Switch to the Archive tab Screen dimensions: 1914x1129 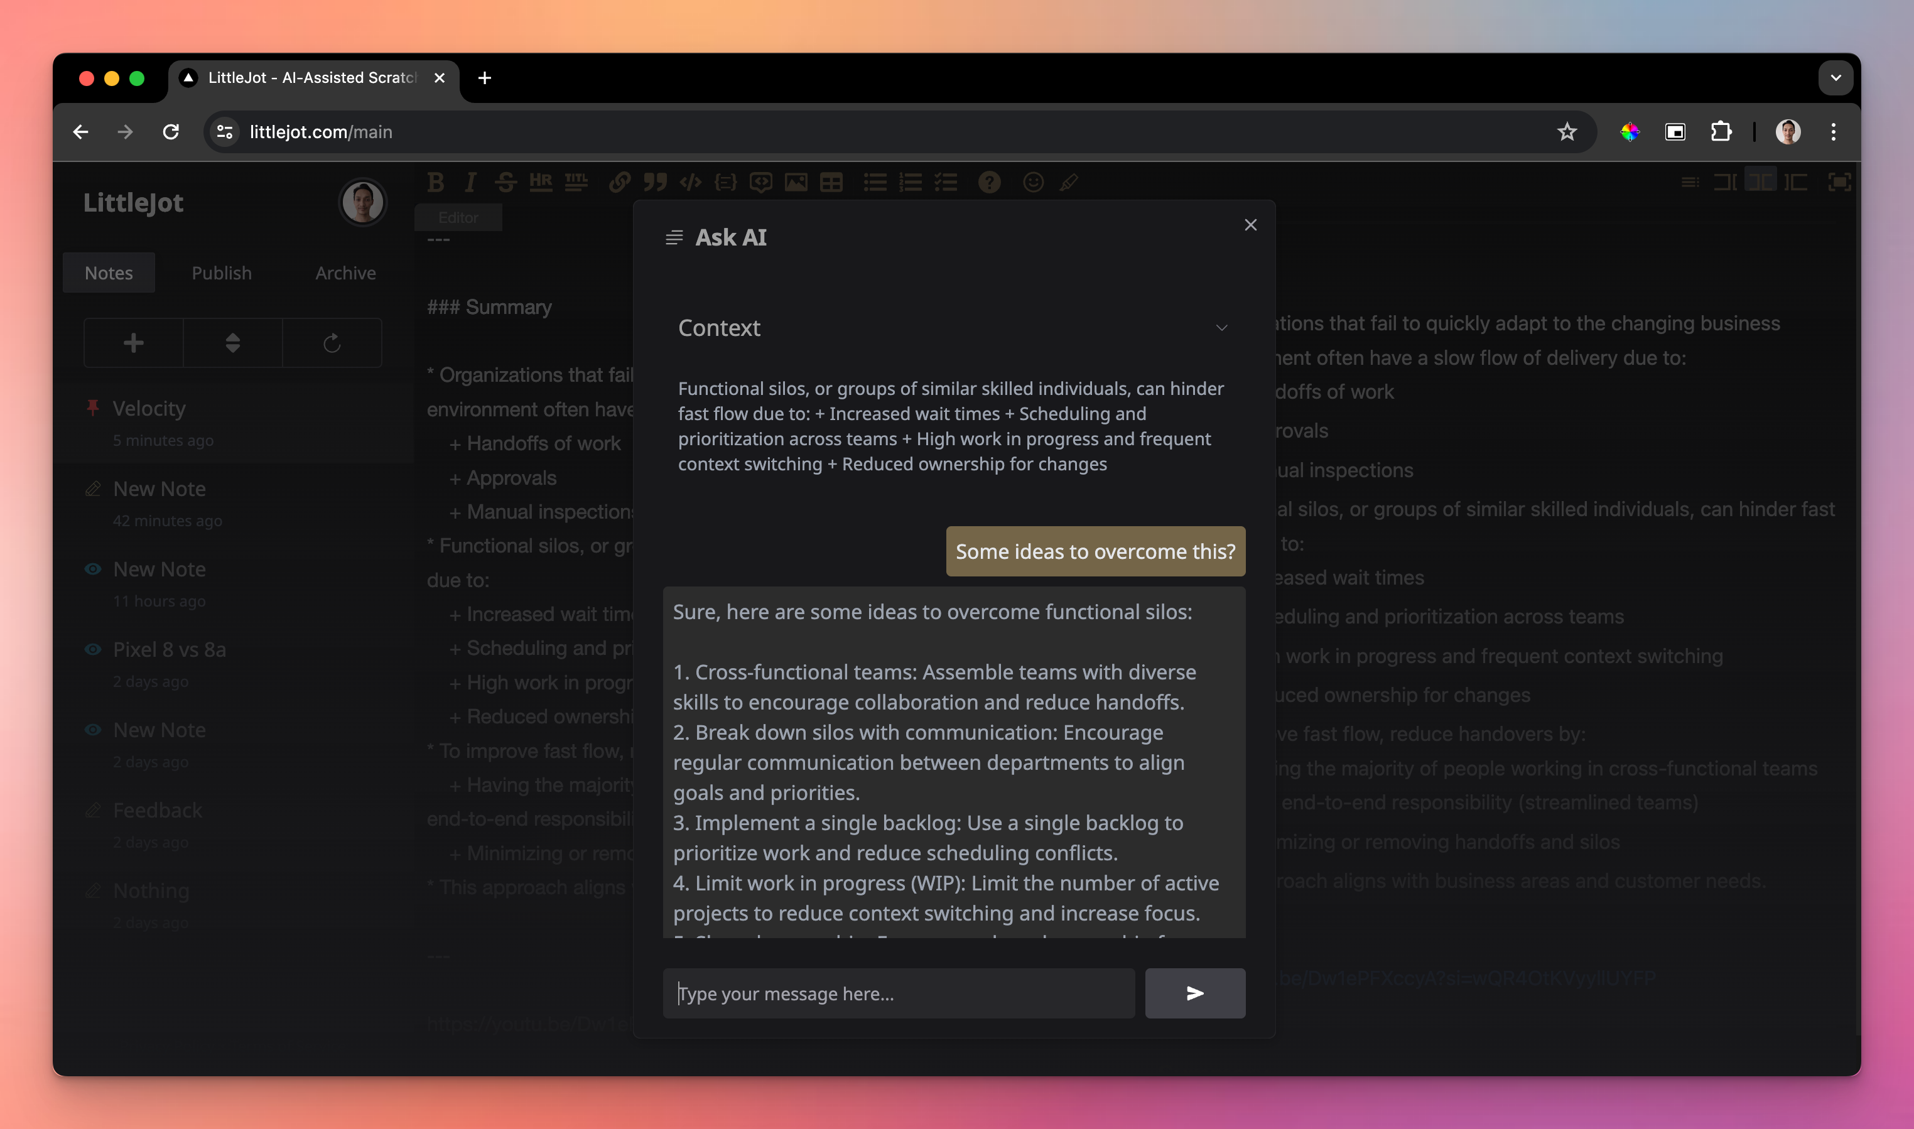(x=345, y=273)
